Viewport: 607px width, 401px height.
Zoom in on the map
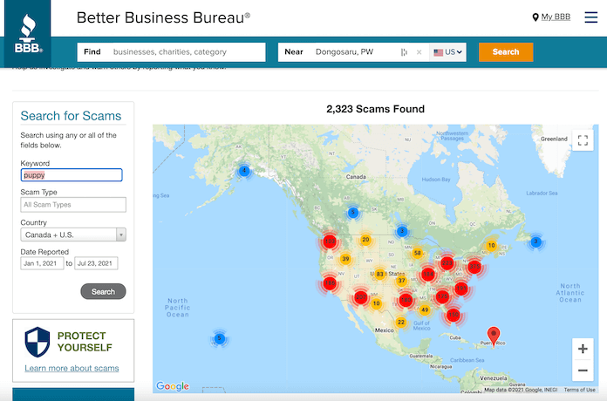click(583, 349)
